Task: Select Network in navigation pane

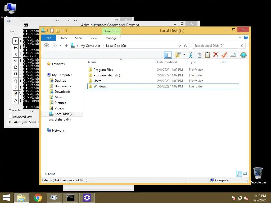Action: click(58, 131)
